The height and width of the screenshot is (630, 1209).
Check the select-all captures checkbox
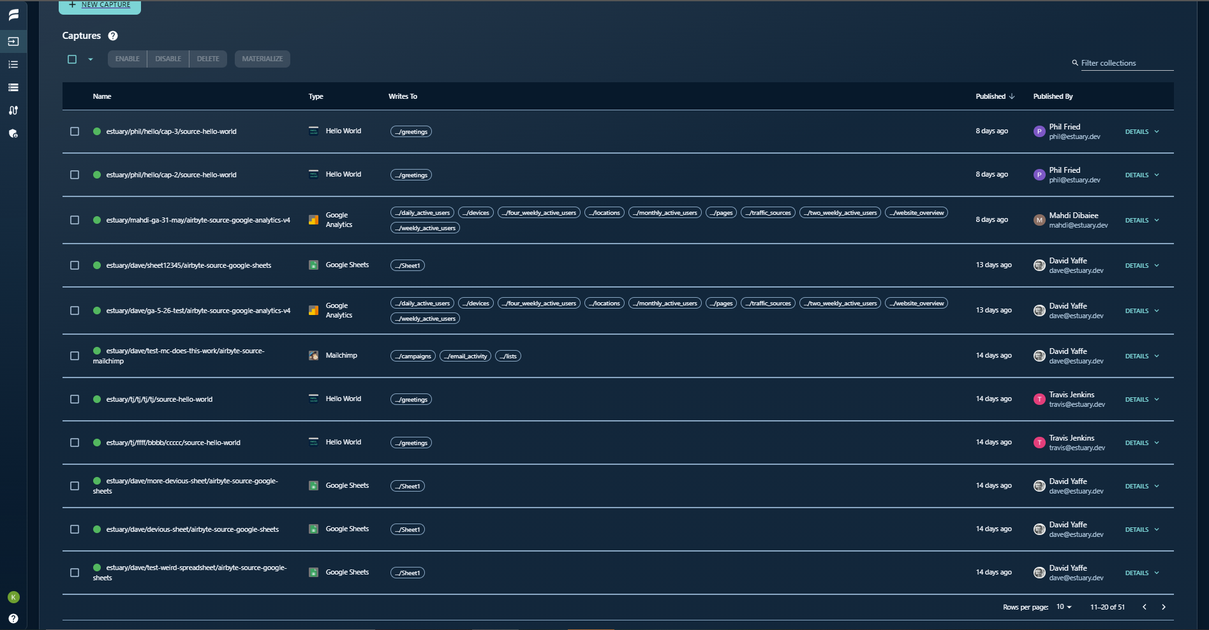click(72, 59)
